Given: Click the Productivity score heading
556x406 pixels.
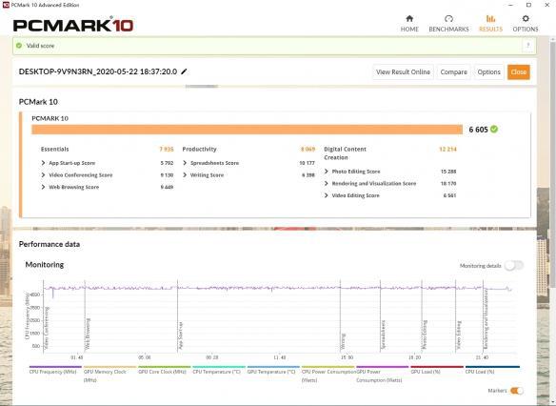Looking at the screenshot, I should click(199, 149).
